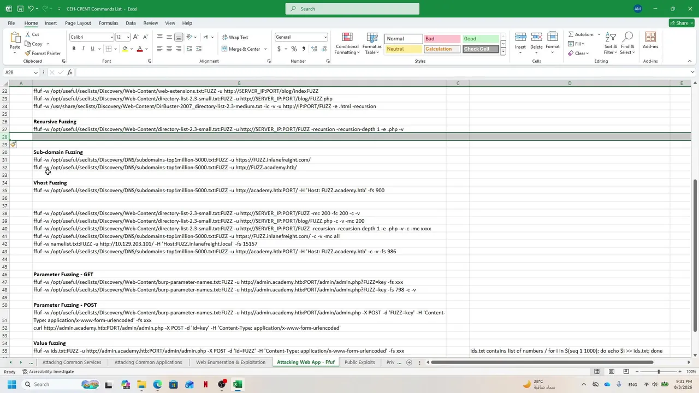Image resolution: width=699 pixels, height=393 pixels.
Task: Open the General number format dropdown
Action: [x=325, y=37]
